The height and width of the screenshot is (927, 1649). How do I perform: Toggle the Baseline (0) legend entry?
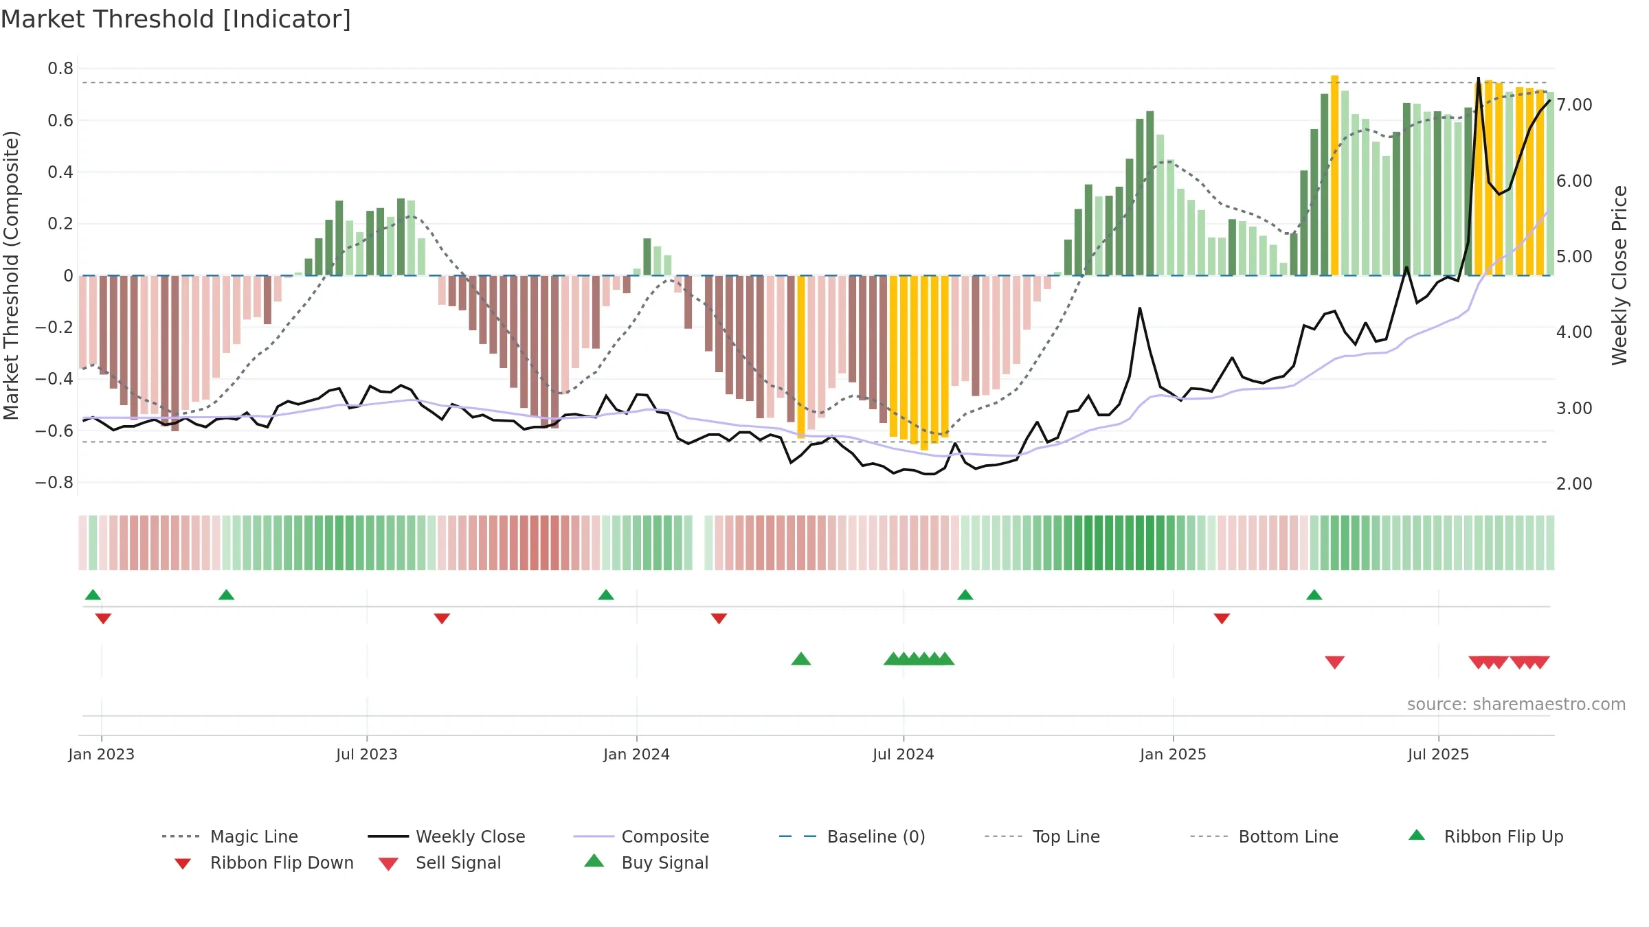pyautogui.click(x=852, y=836)
